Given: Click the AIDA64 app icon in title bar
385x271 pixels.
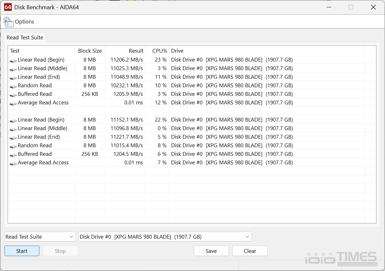Looking at the screenshot, I should 8,7.
